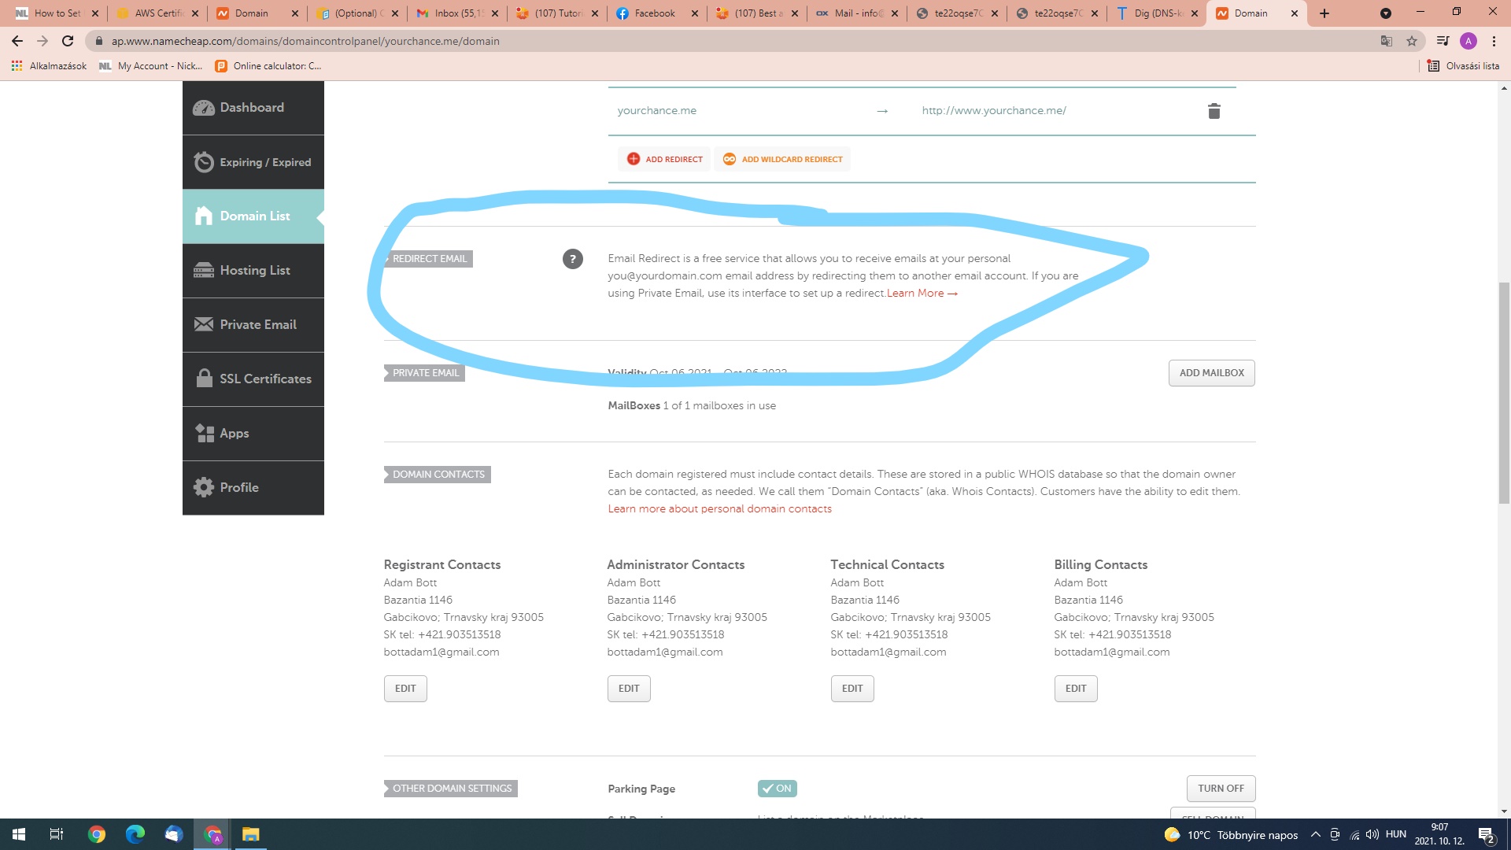Open Profile settings in sidebar
This screenshot has height=850, width=1511.
point(253,488)
